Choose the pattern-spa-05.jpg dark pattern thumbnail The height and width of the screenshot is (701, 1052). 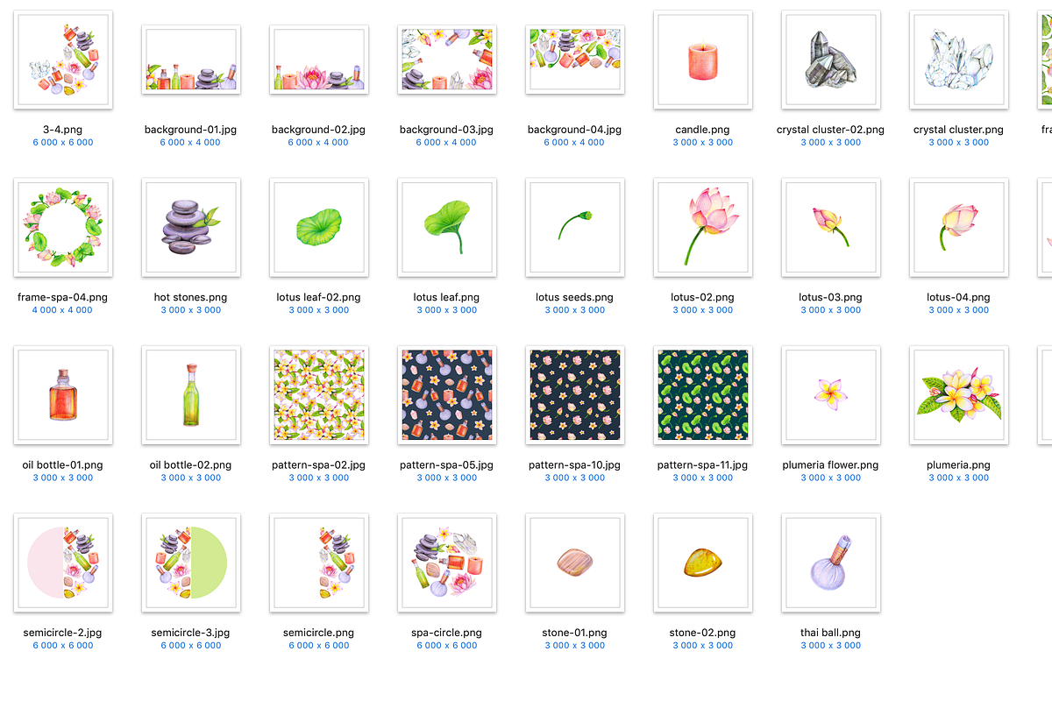(x=447, y=395)
